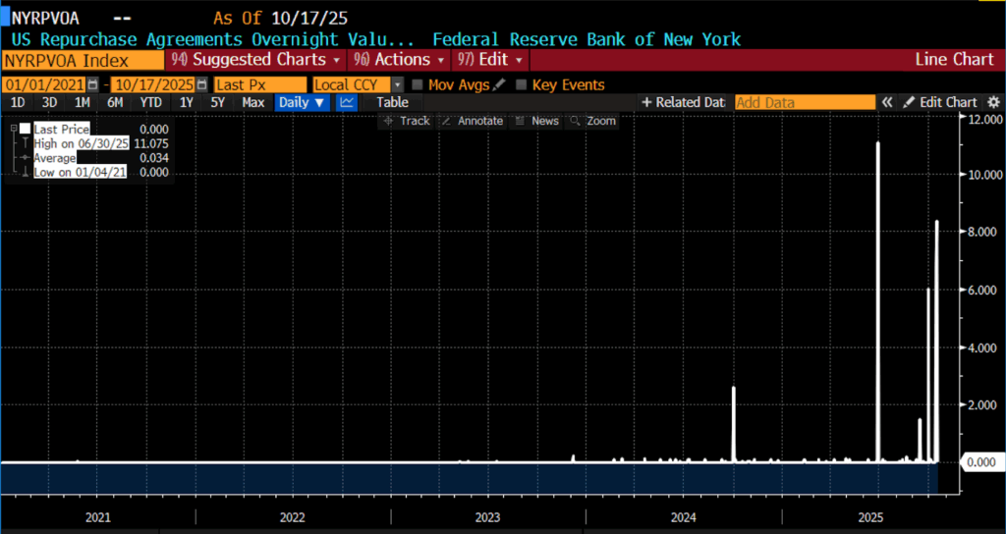The width and height of the screenshot is (1006, 534).
Task: Click the Add Data input field
Action: point(804,102)
